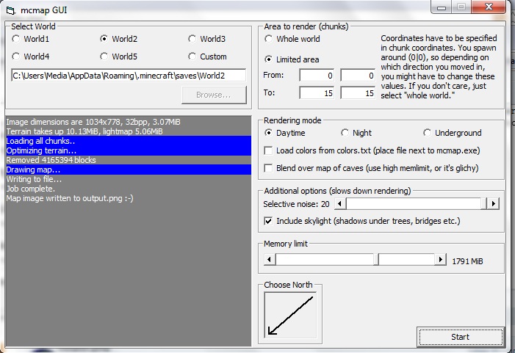Click the Start button

(460, 337)
